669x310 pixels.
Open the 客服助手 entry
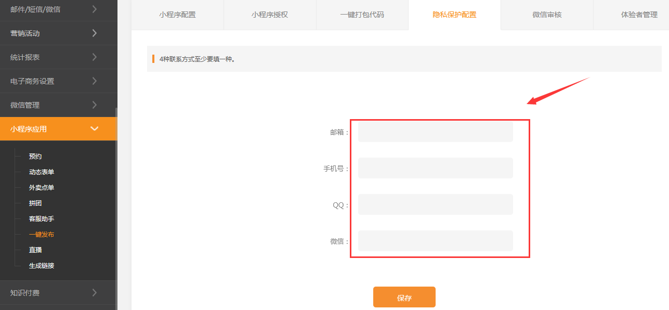click(42, 219)
